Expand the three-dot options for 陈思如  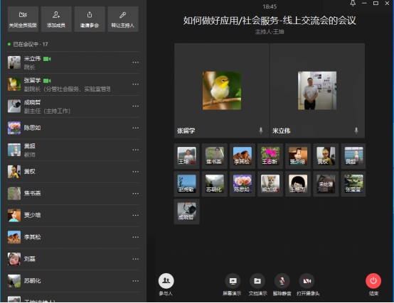136,128
